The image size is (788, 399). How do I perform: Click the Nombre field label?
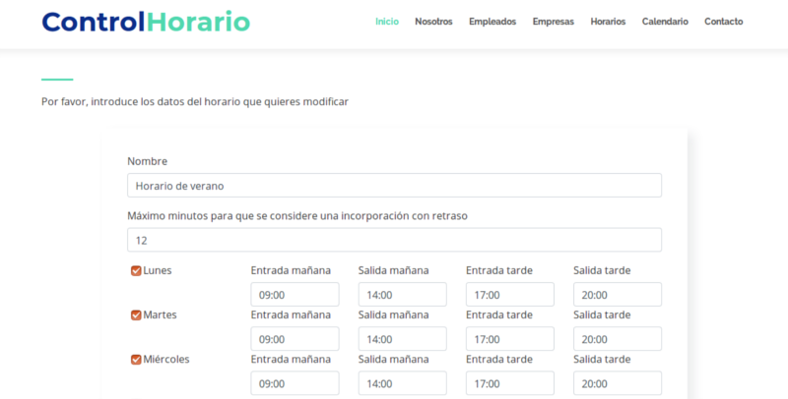pos(147,161)
